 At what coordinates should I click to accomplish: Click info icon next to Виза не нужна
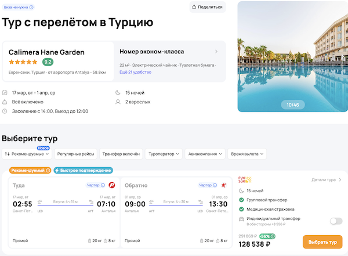[x=31, y=8]
